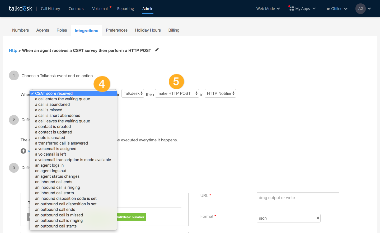The image size is (380, 233).
Task: Open the 'make HTTP POST' action dropdown
Action: tap(177, 93)
